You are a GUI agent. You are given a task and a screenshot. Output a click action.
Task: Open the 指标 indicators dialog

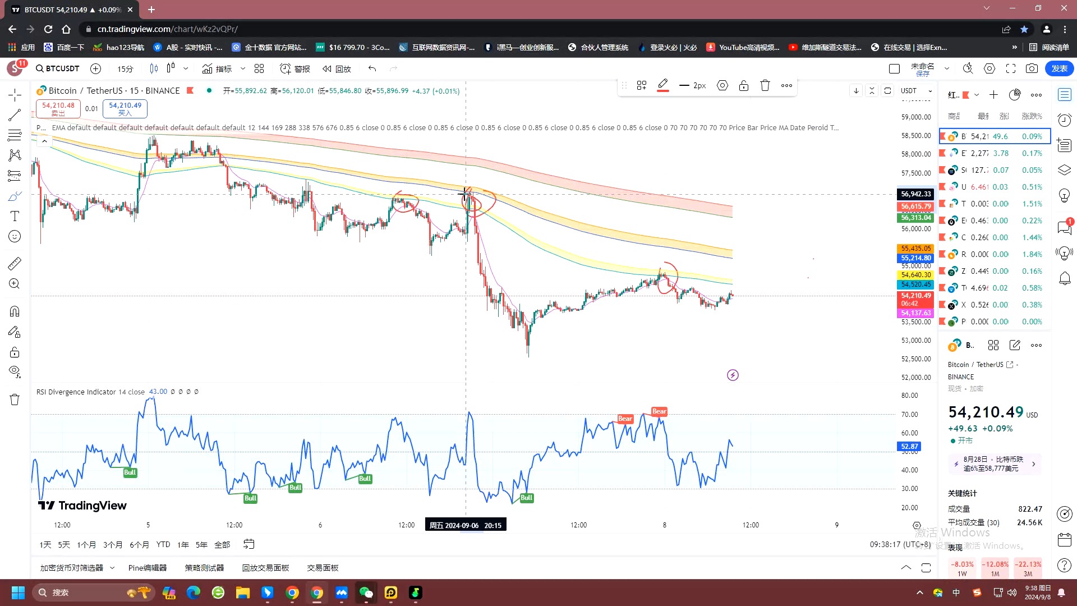tap(217, 68)
